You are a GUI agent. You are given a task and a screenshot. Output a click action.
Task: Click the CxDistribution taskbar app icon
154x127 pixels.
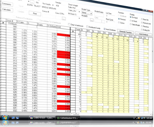click(x=58, y=118)
